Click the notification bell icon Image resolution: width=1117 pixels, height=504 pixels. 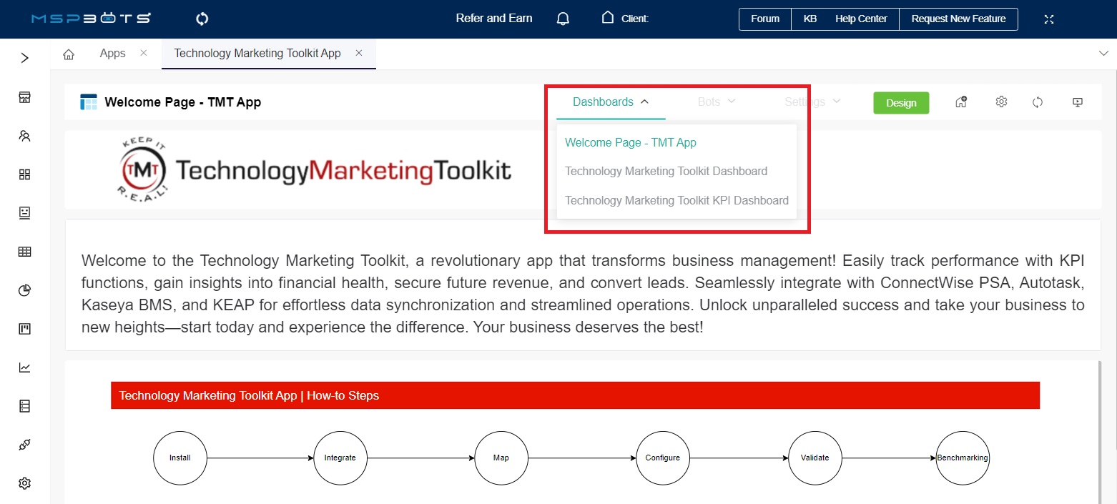563,19
